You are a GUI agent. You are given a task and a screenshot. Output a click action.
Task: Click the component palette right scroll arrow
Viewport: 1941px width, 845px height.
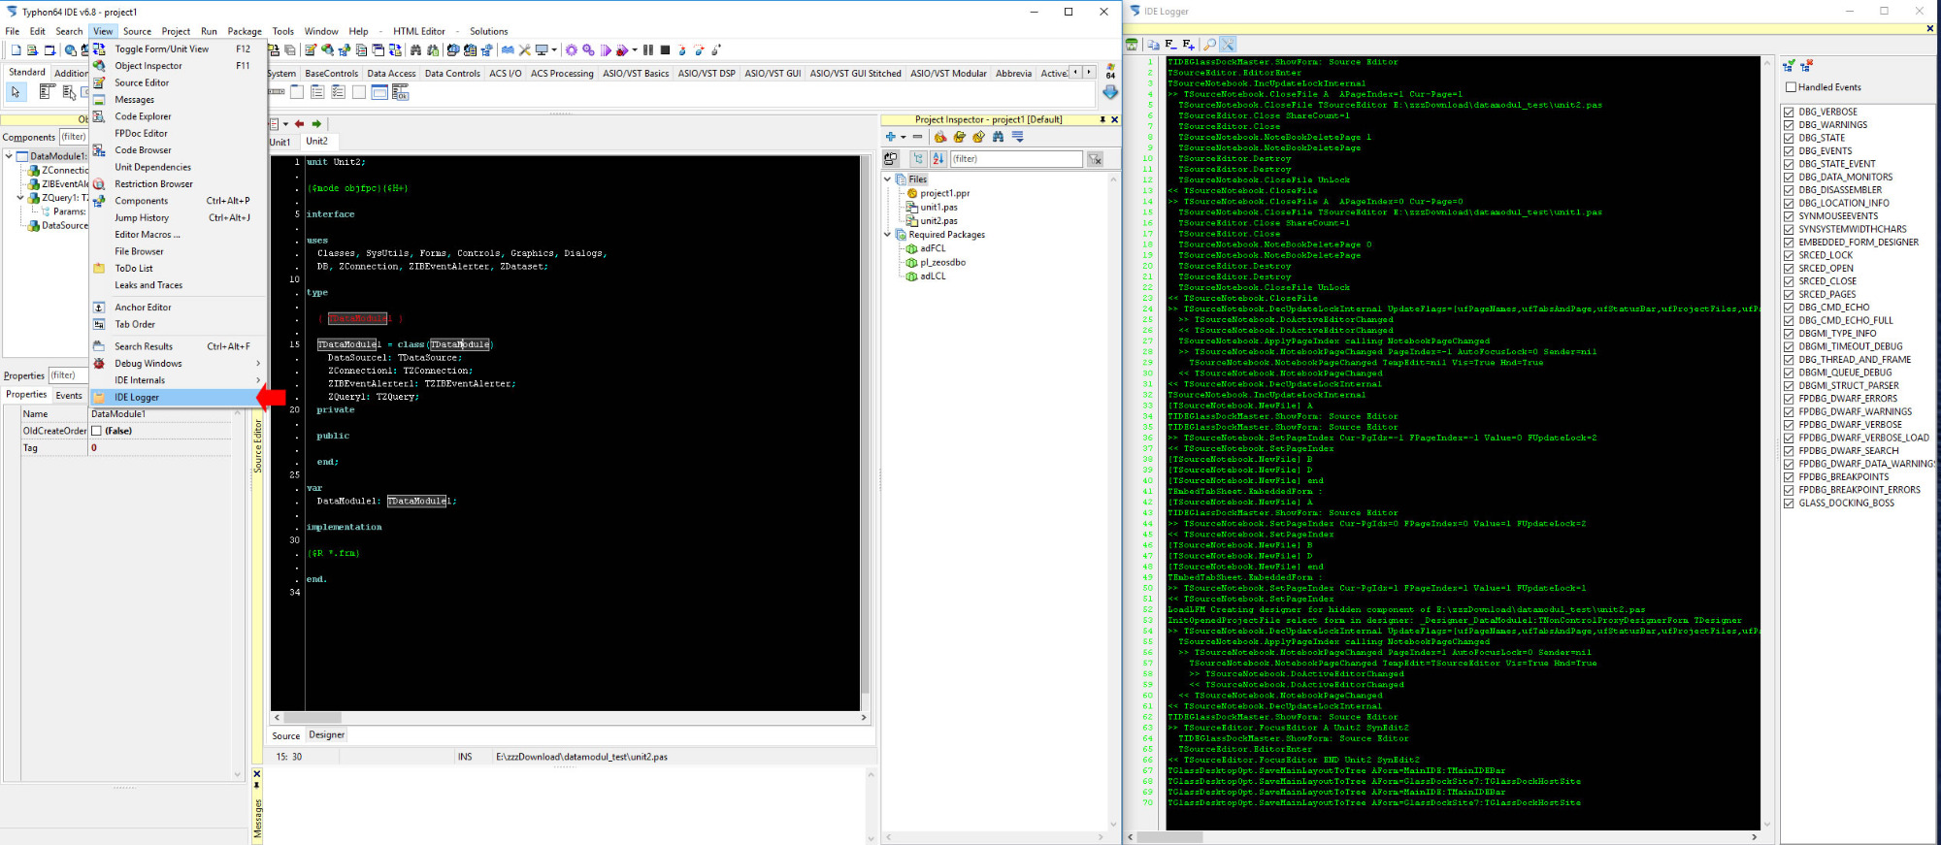(1089, 73)
